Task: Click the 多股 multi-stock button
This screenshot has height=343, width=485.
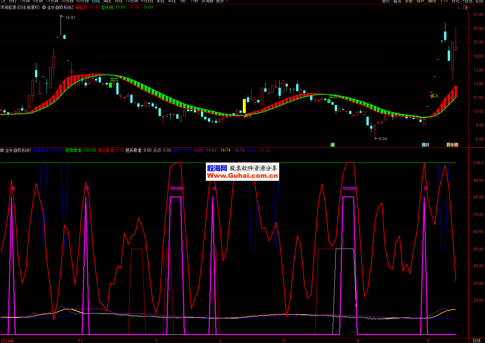Action: coord(409,1)
